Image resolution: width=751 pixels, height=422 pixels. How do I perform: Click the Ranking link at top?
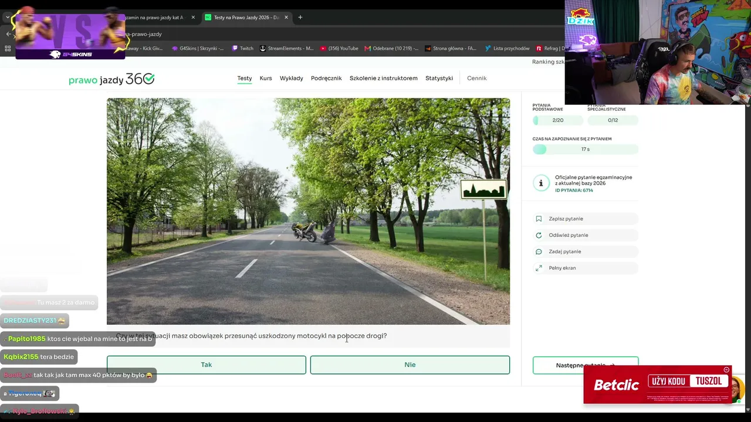coord(548,62)
